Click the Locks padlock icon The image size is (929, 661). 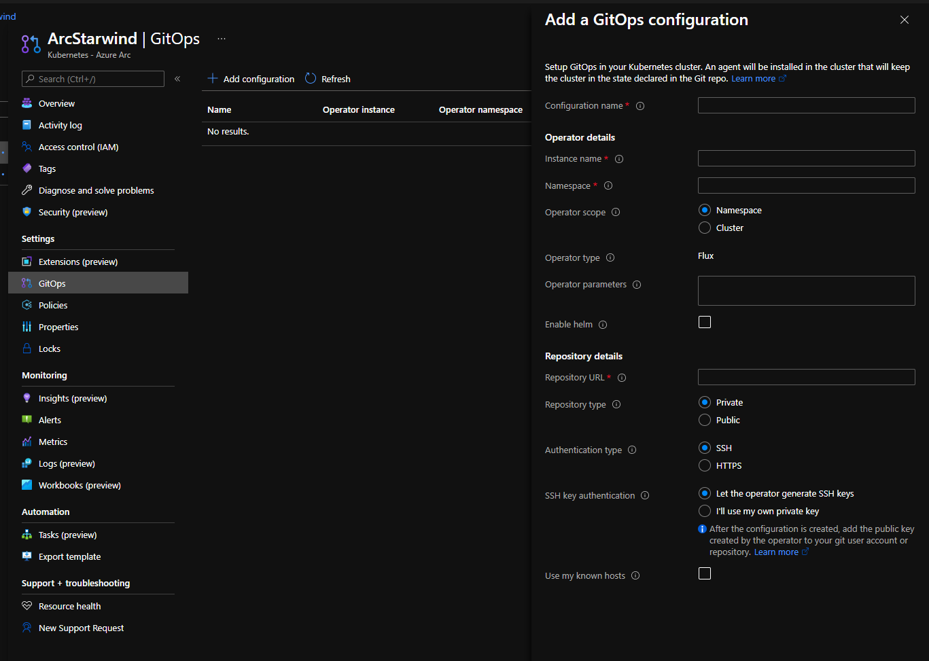coord(27,349)
